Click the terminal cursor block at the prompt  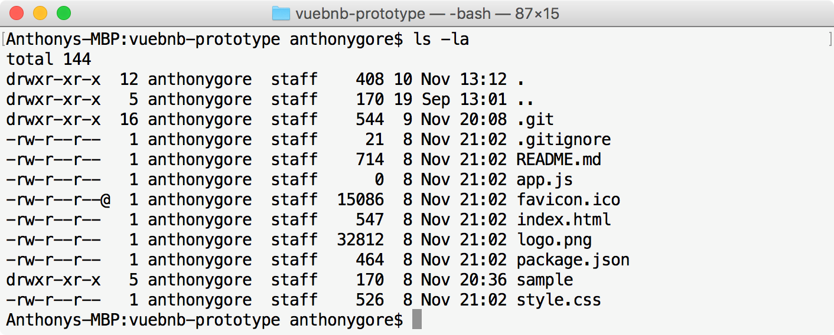[x=417, y=320]
